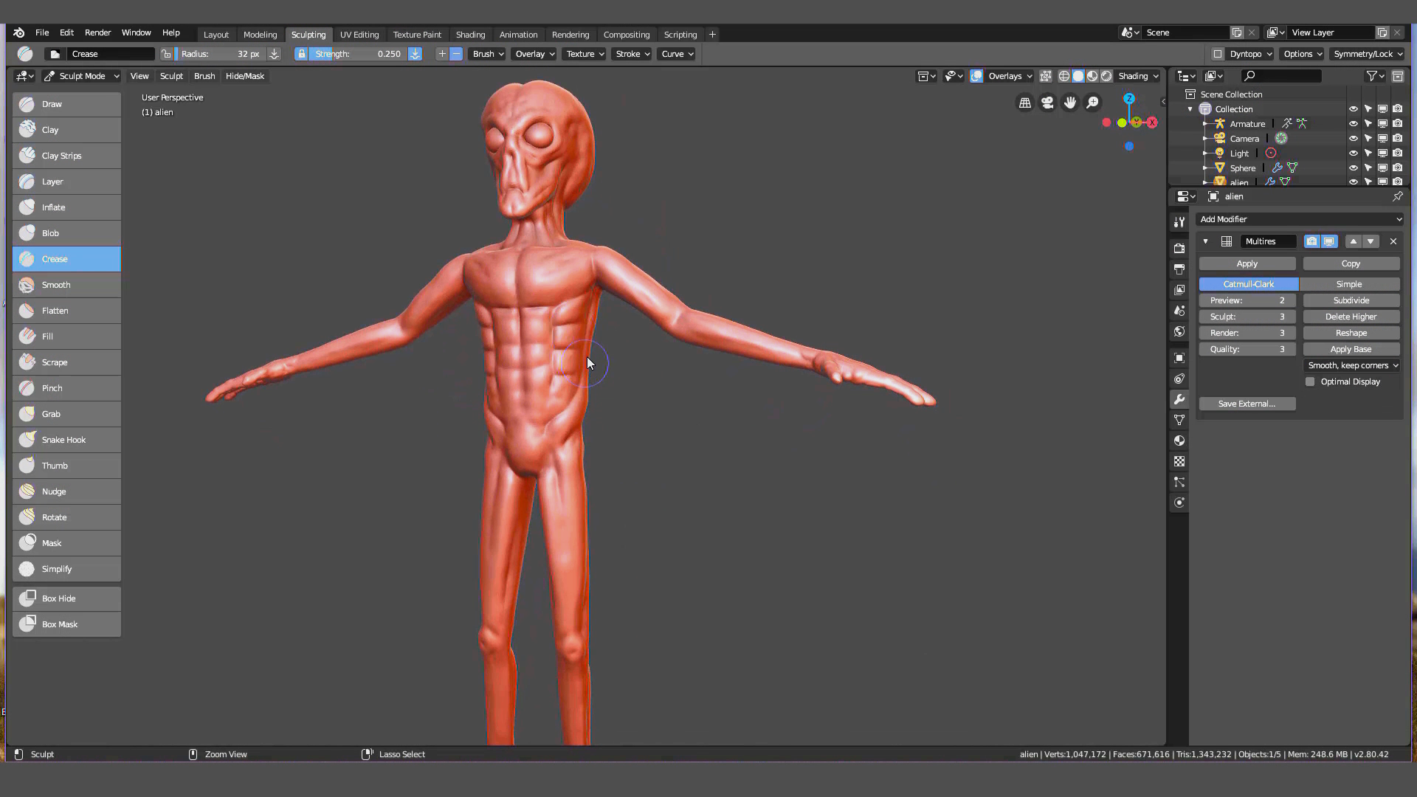The image size is (1417, 797).
Task: Hide the Camera in viewport
Action: click(x=1354, y=139)
